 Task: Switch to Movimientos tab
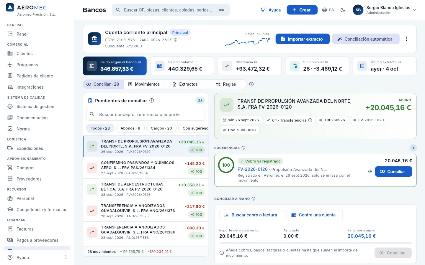pyautogui.click(x=144, y=84)
